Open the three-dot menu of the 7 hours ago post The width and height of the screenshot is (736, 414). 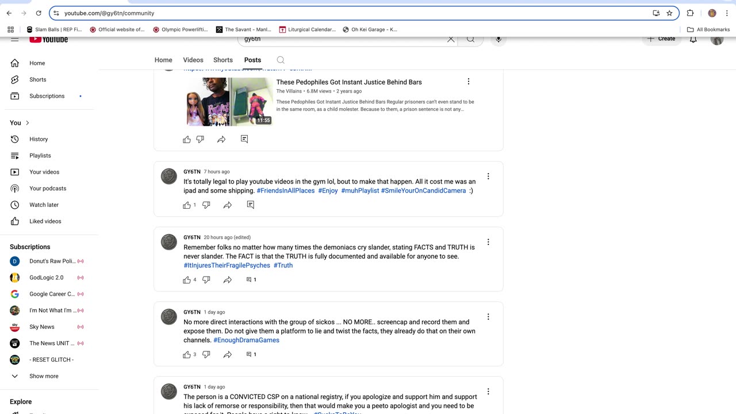(488, 177)
